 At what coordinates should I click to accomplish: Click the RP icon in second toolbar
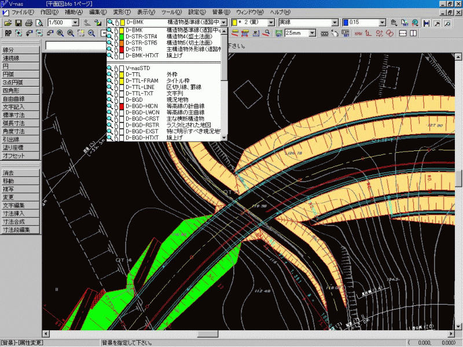pos(8,33)
